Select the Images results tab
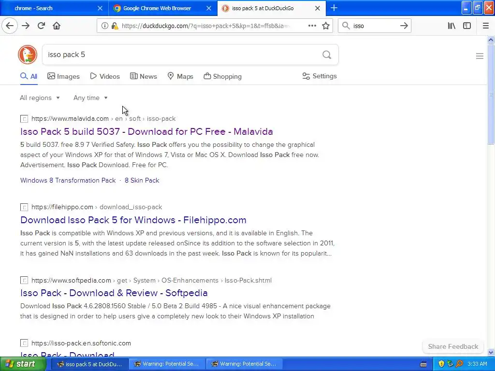The image size is (495, 371). 63,76
